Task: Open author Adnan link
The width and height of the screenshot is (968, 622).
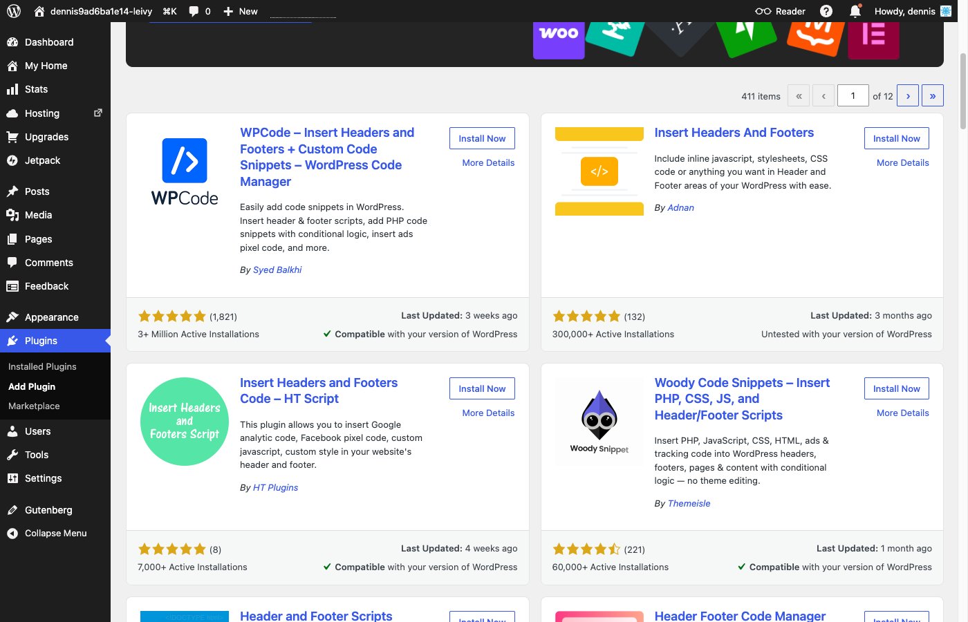Action: 680,207
